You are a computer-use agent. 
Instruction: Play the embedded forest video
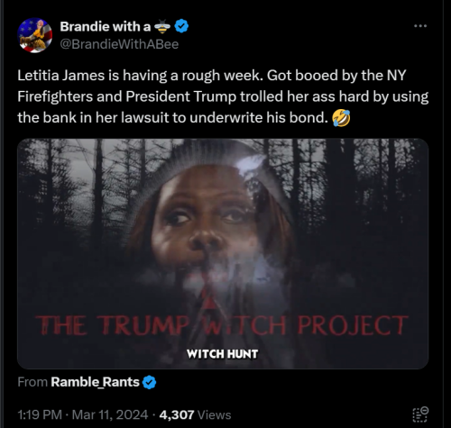[x=223, y=254]
